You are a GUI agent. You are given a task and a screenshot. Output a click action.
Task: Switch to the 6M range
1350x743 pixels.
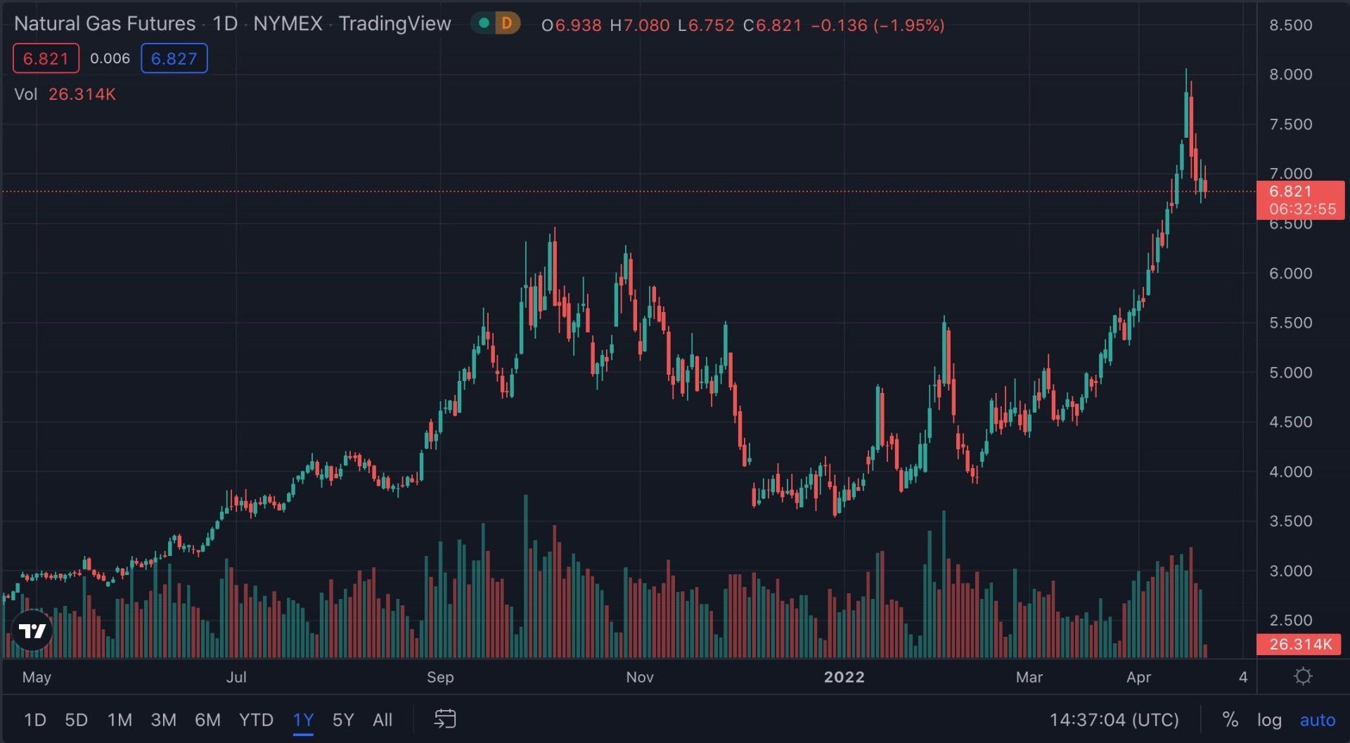[x=207, y=719]
